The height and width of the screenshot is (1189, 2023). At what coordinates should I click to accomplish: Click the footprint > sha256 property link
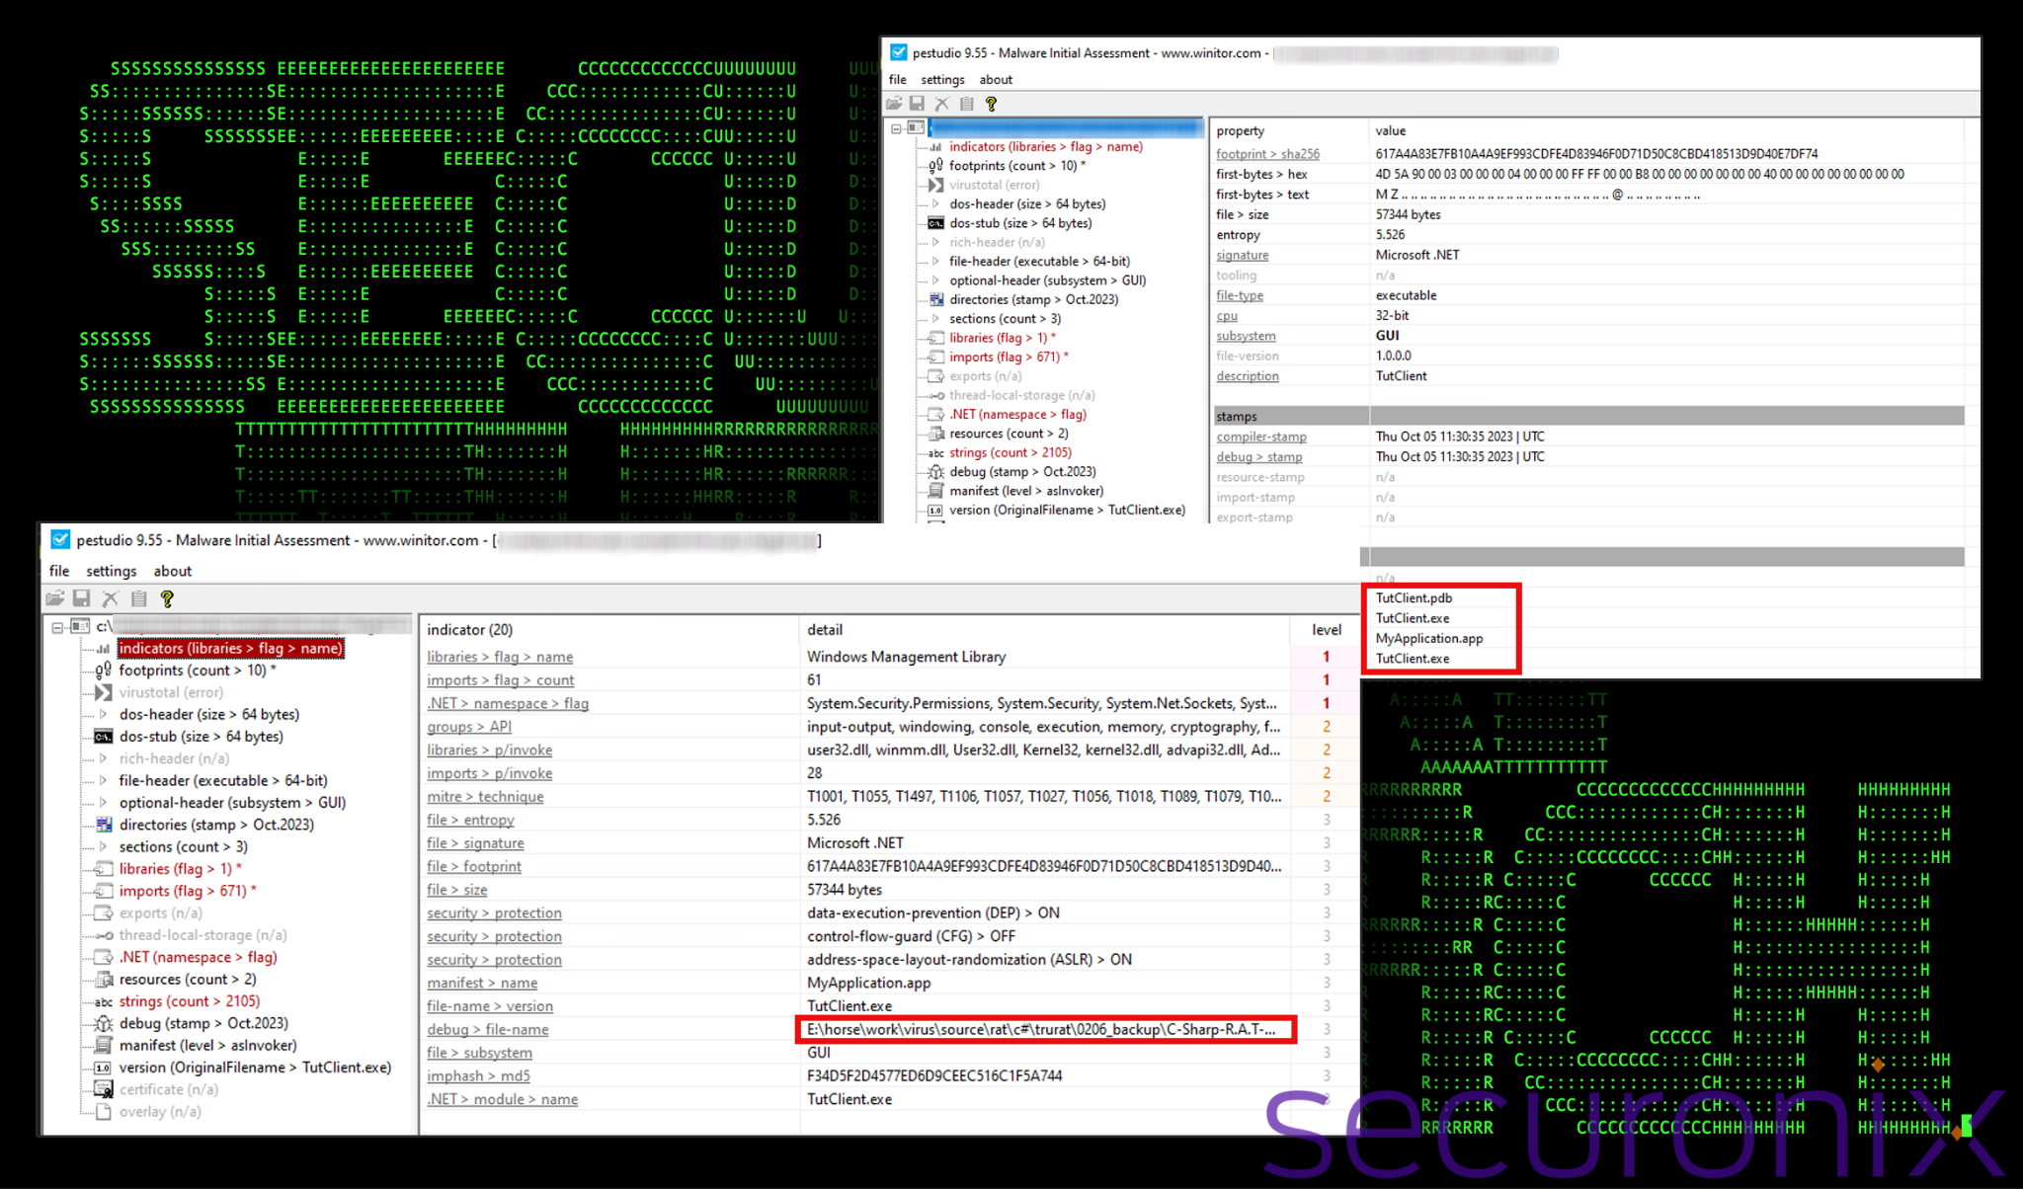click(1267, 154)
